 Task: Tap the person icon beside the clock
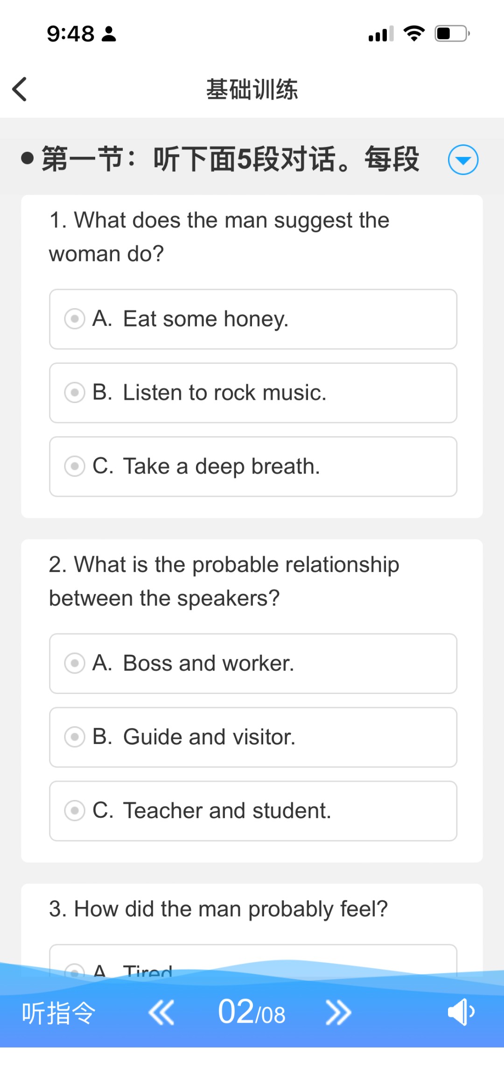coord(109,34)
